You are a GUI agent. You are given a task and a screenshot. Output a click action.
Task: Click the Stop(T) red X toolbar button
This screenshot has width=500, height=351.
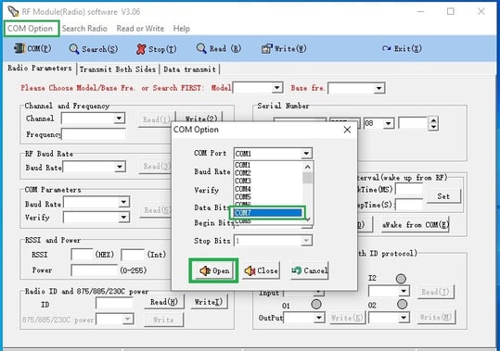(x=156, y=49)
